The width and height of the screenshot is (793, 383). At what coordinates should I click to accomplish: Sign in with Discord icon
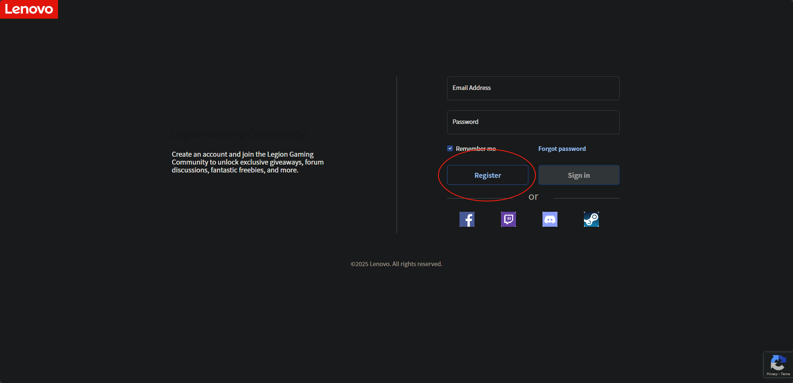point(550,219)
